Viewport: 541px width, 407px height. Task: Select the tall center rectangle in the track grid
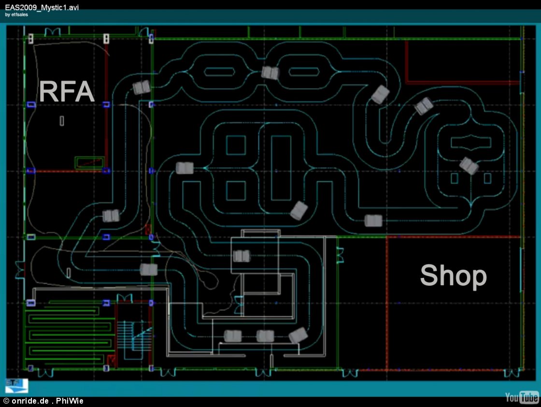tap(281, 168)
